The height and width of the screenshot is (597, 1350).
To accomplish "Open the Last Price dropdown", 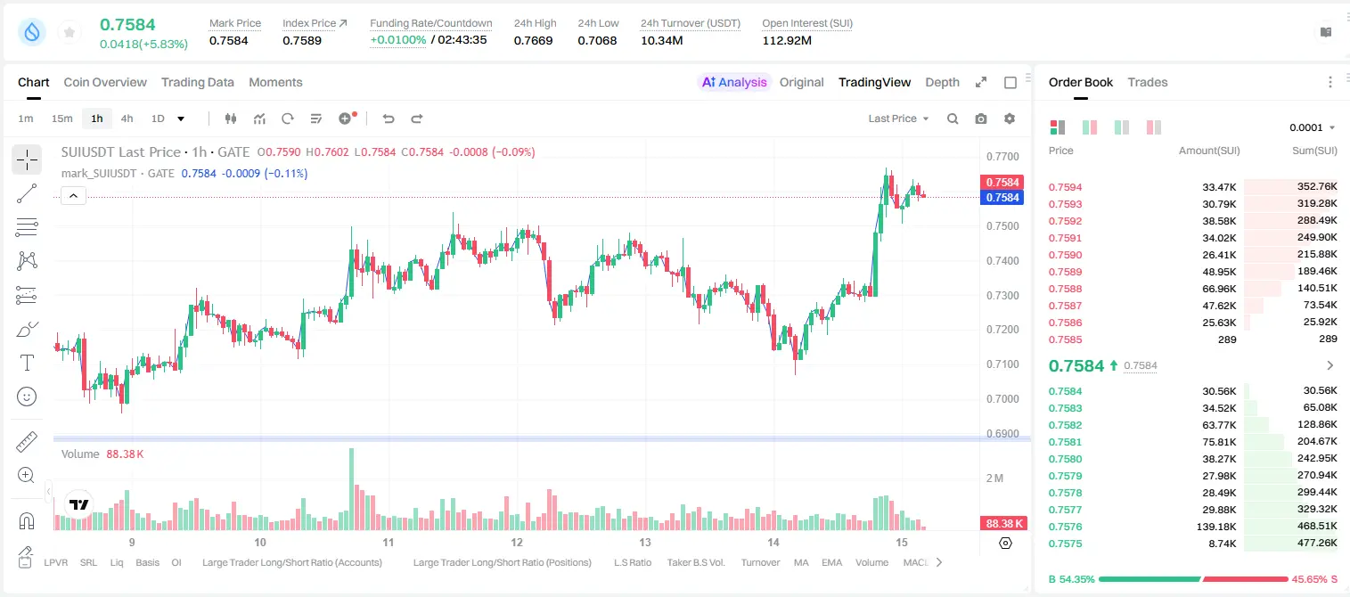I will pyautogui.click(x=898, y=119).
